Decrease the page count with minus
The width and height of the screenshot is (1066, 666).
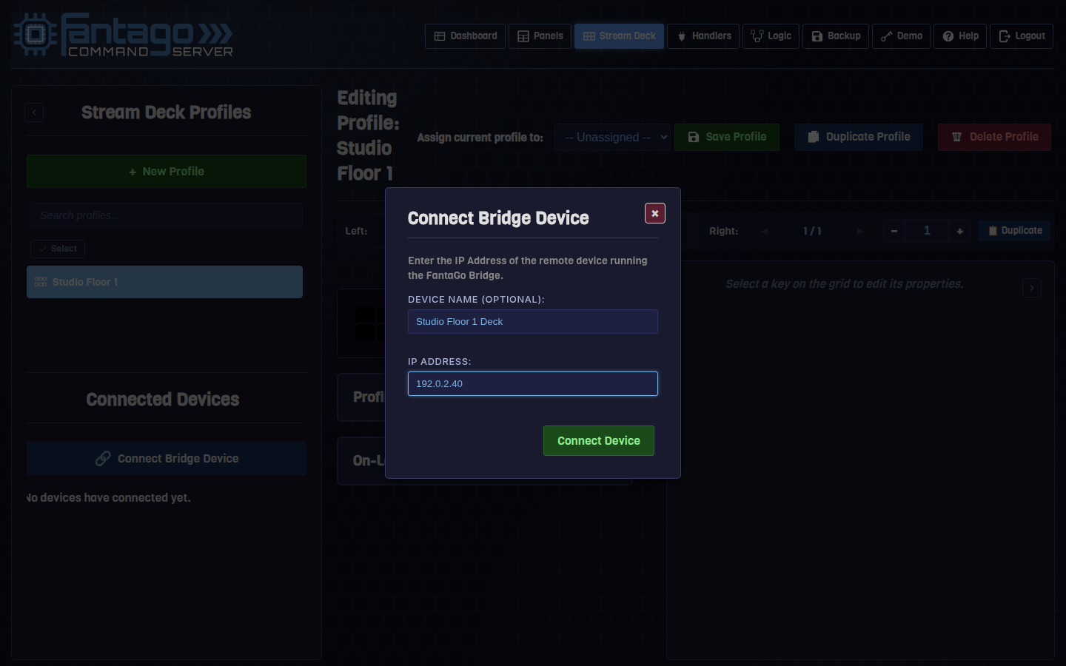tap(894, 231)
